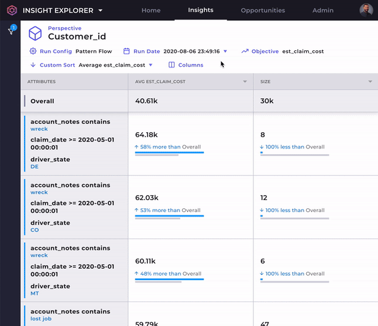The height and width of the screenshot is (326, 378).
Task: Click the wreck value in DE row
Action: [39, 129]
